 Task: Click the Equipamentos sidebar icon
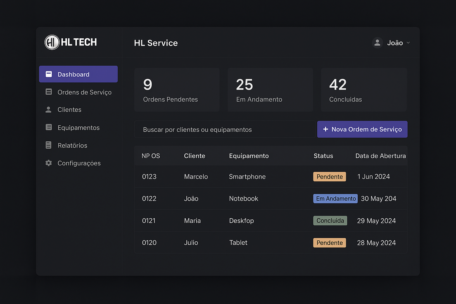pyautogui.click(x=49, y=127)
